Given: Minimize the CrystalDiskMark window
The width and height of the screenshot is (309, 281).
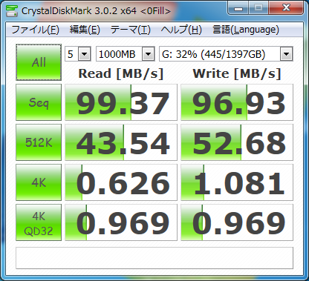Looking at the screenshot, I should click(238, 8).
